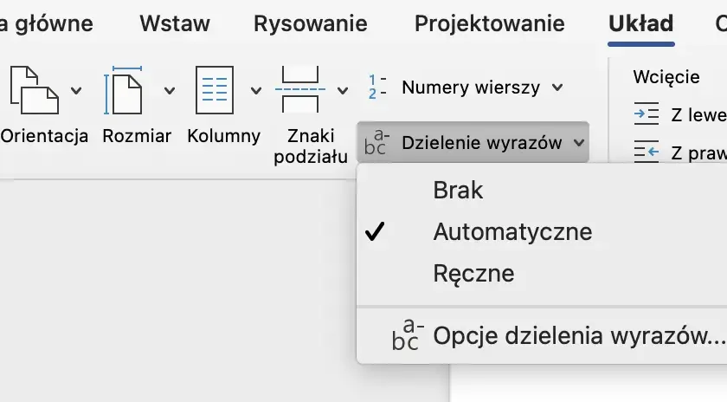Switch to the Wstaw tab
This screenshot has width=727, height=402.
click(x=175, y=23)
